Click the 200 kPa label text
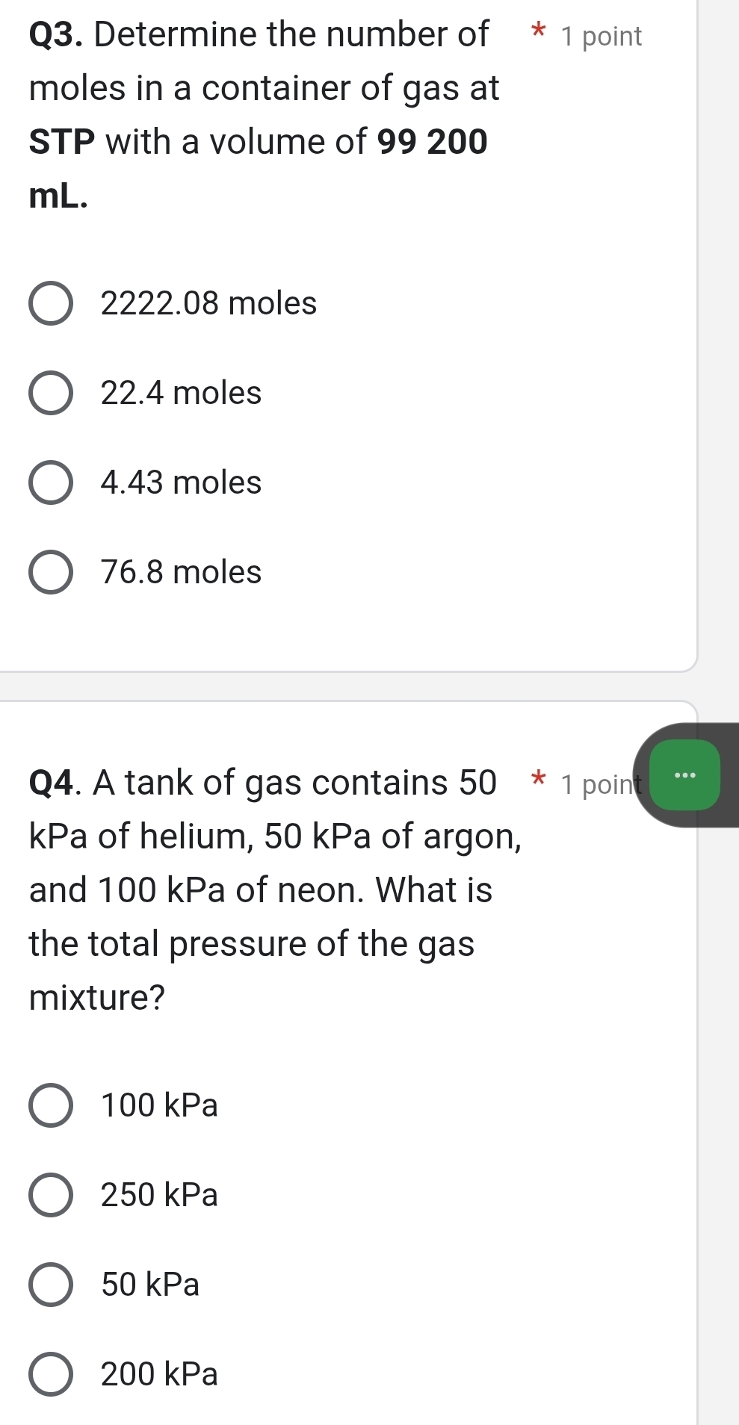 pyautogui.click(x=159, y=1375)
